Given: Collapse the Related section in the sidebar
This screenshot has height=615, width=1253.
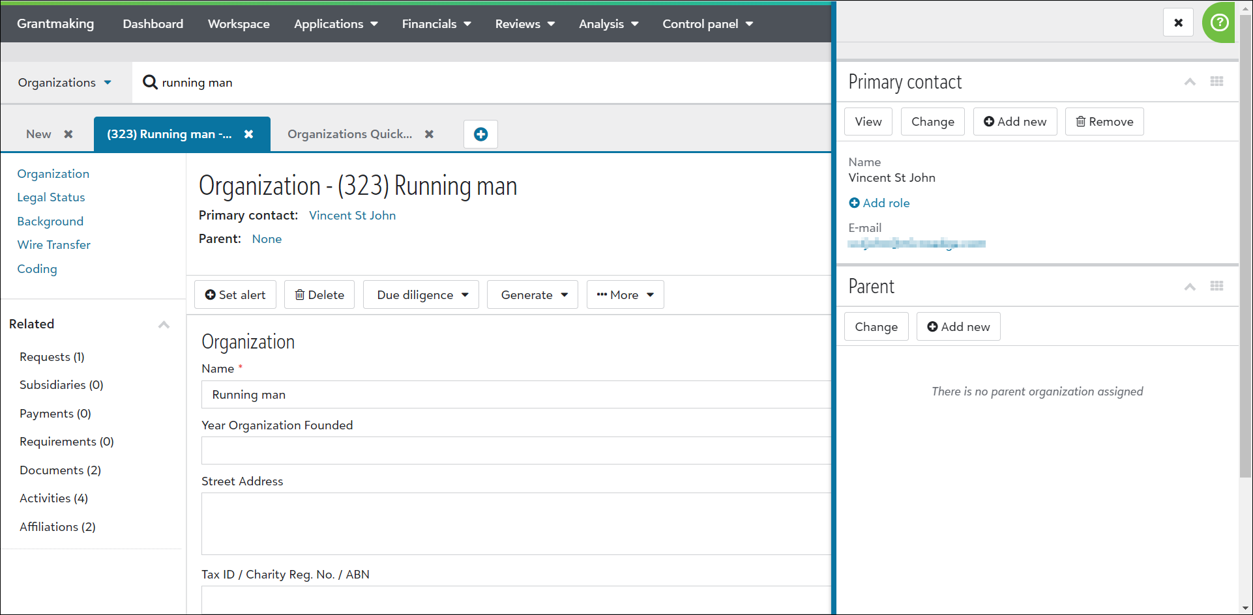Looking at the screenshot, I should click(x=164, y=324).
